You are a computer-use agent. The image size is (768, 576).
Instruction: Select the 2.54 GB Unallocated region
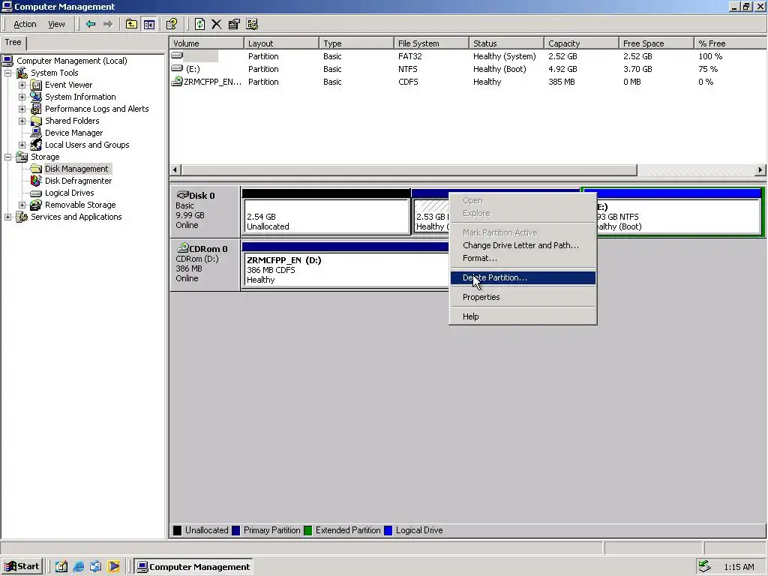[326, 216]
